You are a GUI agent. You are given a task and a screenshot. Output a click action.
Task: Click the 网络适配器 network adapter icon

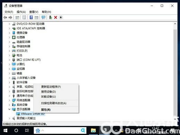[x=14, y=100]
